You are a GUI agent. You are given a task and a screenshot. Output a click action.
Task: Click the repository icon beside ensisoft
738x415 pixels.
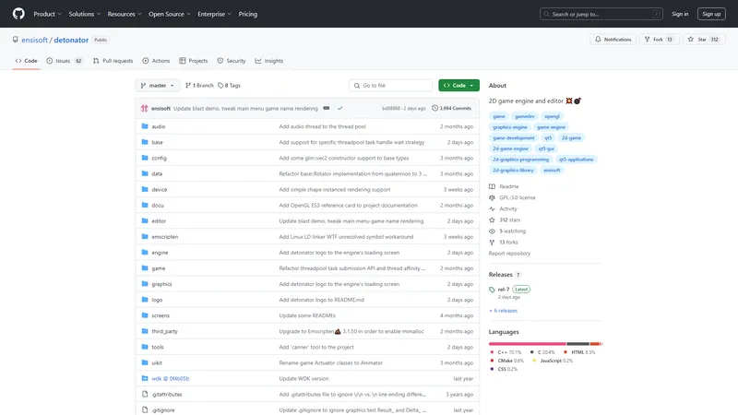click(x=16, y=40)
